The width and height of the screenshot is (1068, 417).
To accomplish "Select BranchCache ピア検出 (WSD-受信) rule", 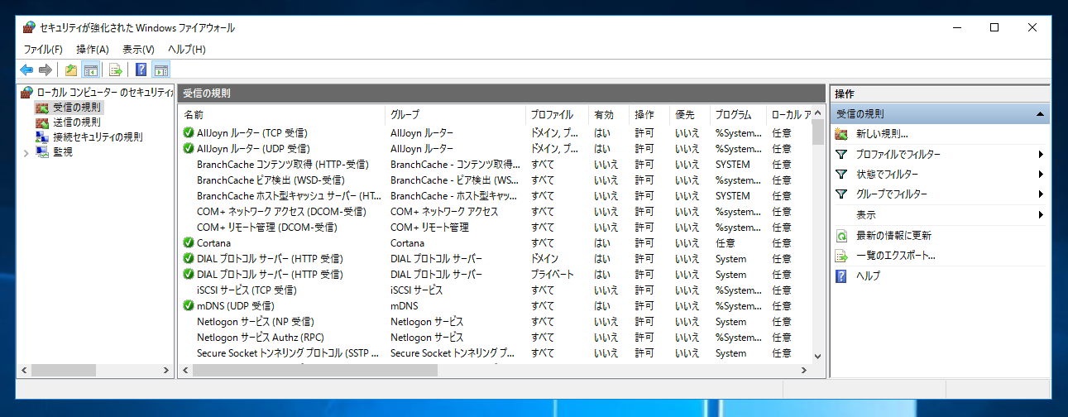I will click(x=271, y=180).
